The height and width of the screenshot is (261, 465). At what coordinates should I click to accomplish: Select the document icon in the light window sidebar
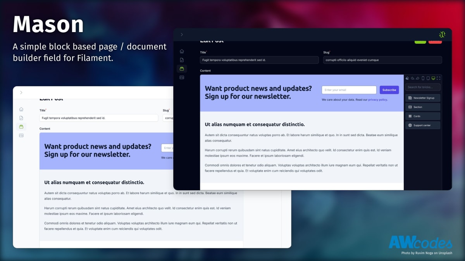(x=21, y=118)
